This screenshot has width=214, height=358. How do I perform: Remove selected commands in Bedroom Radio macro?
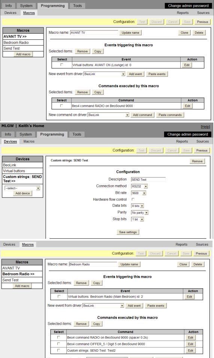point(81,324)
